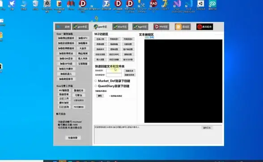Click inside the black text editor area
The width and height of the screenshot is (263, 162).
[x=183, y=81]
